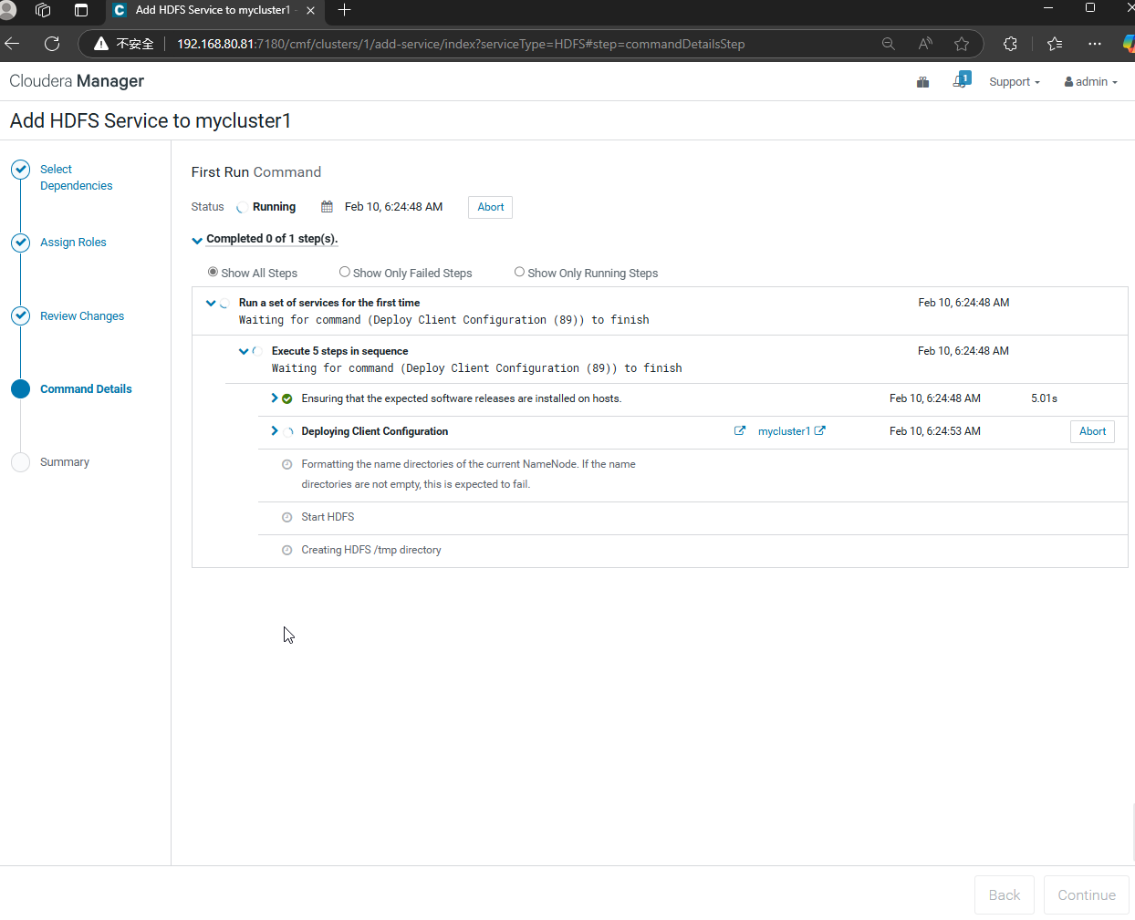Click the workspaces icon in title bar
Screen dimensions: 1135x920
43,10
